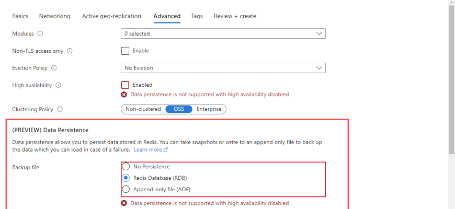This screenshot has width=455, height=209.
Task: Click the error icon below Backup file options
Action: [124, 203]
